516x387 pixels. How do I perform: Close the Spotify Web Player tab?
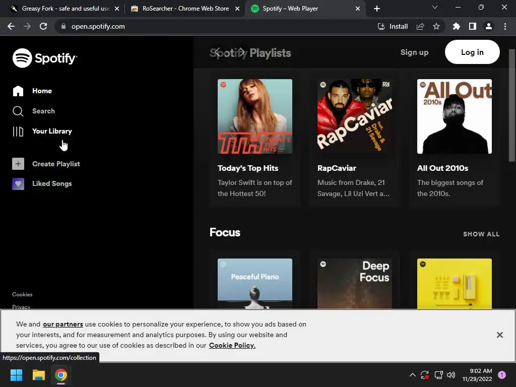pos(358,9)
